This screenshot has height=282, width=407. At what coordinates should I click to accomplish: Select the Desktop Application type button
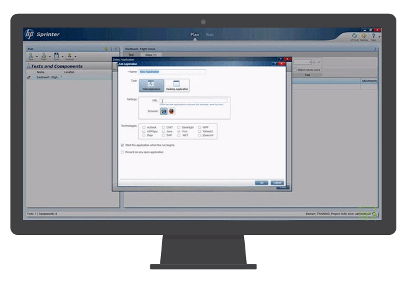click(x=177, y=85)
